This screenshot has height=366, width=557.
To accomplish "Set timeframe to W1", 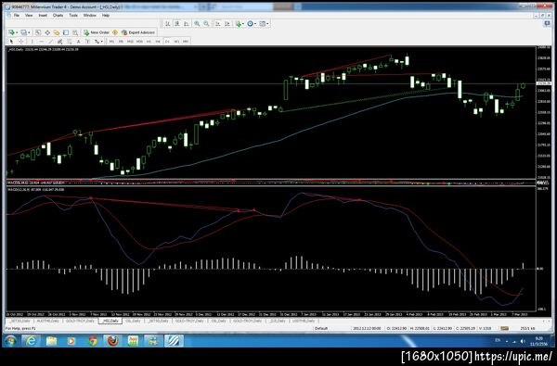I will (x=176, y=41).
